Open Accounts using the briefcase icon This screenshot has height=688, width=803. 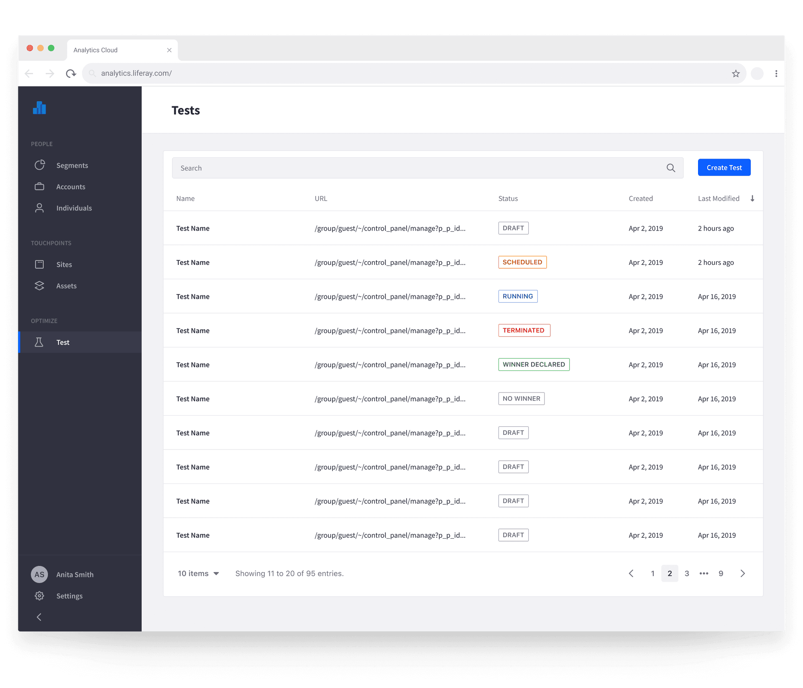tap(39, 187)
